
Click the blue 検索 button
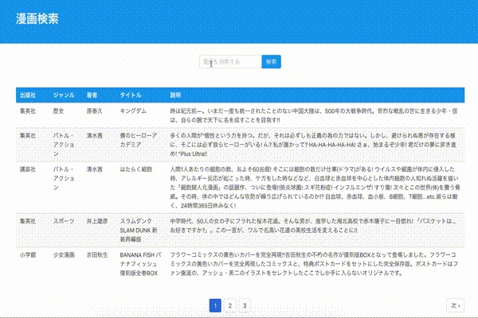(x=272, y=62)
